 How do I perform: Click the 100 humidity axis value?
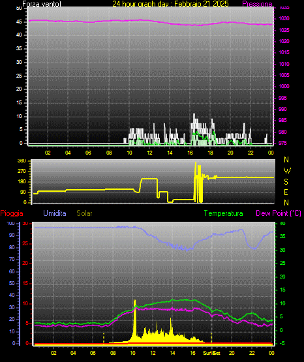coord(10,223)
